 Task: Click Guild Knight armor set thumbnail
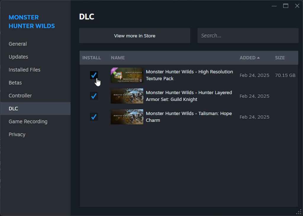click(x=127, y=96)
